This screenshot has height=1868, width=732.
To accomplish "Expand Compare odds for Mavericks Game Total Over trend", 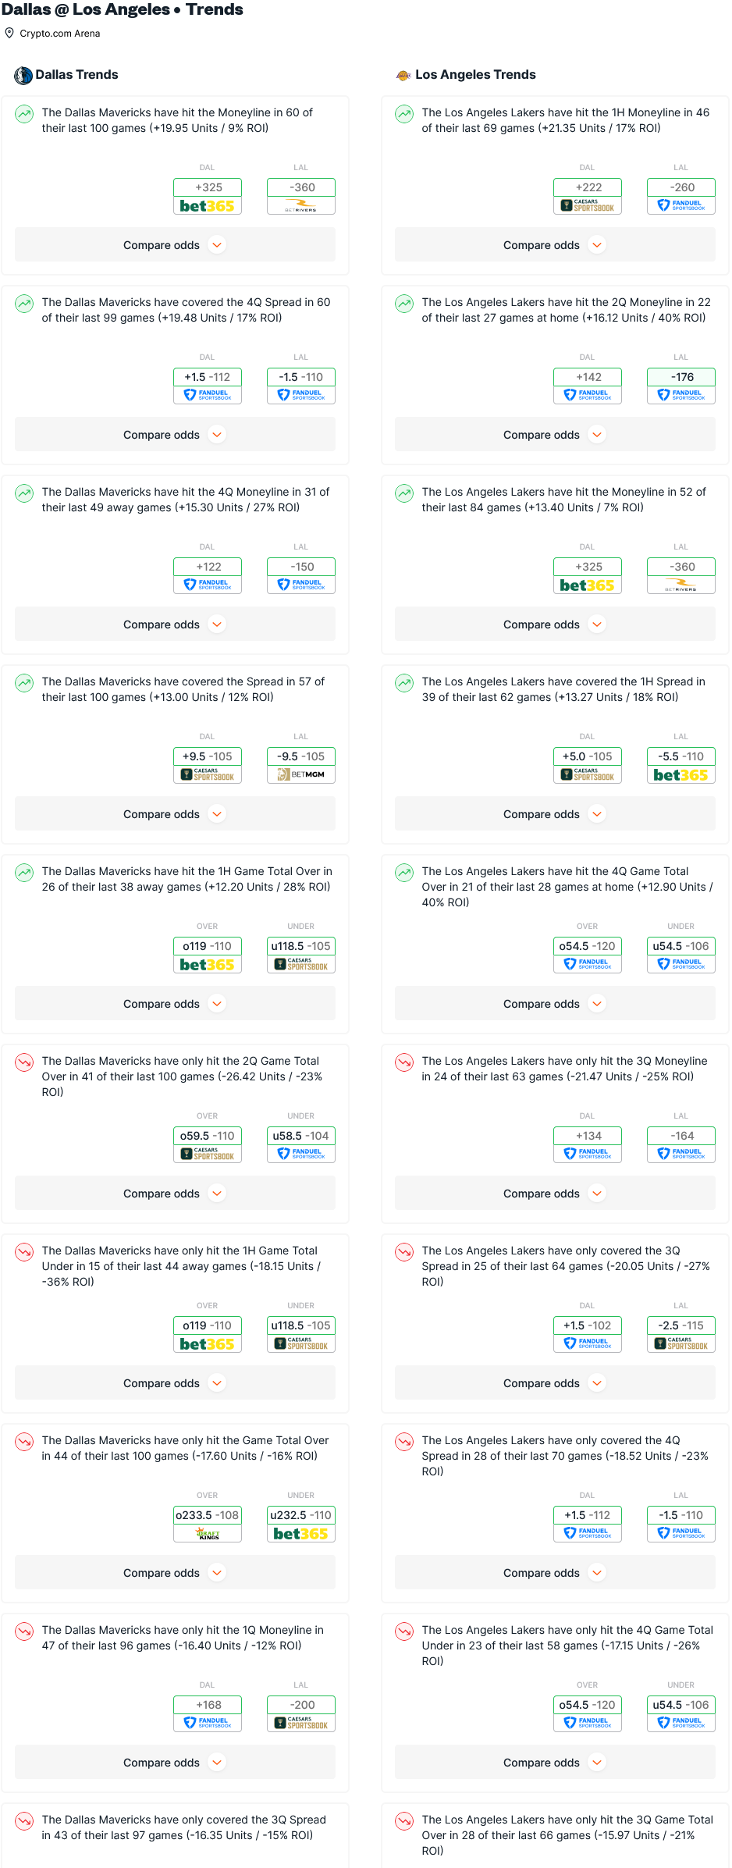I will [175, 1573].
